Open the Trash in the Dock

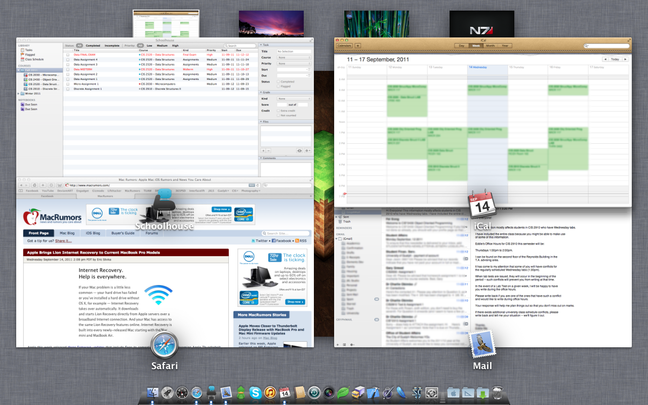coord(498,392)
